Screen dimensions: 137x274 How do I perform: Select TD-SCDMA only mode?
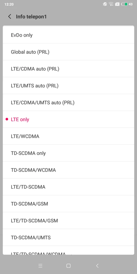pos(68,153)
